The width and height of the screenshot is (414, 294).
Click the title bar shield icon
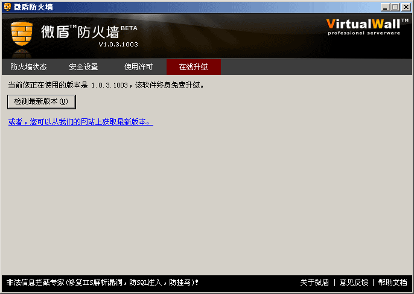click(7, 7)
